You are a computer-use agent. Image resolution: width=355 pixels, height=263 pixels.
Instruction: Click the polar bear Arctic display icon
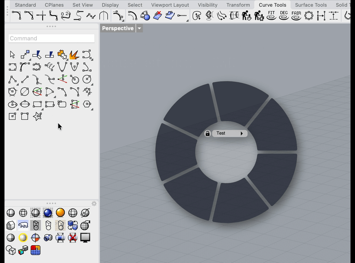[x=23, y=225]
